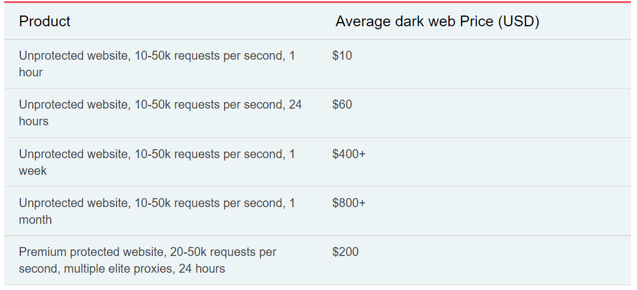The image size is (637, 290).
Task: Click the $400+ price value
Action: (349, 154)
